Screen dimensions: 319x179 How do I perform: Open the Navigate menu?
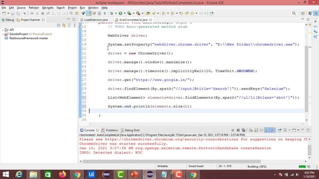pyautogui.click(x=48, y=8)
